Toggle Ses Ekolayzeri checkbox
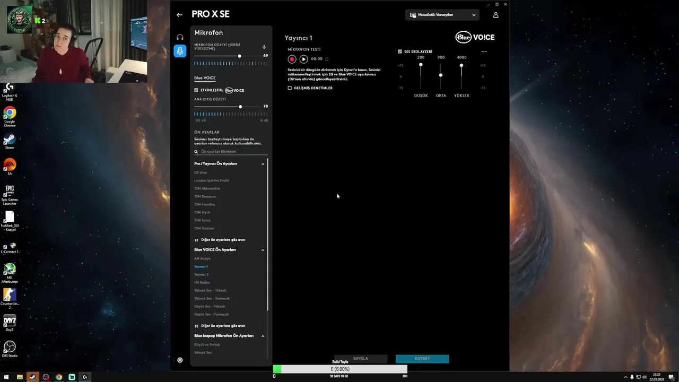Viewport: 679px width, 382px height. [x=400, y=51]
